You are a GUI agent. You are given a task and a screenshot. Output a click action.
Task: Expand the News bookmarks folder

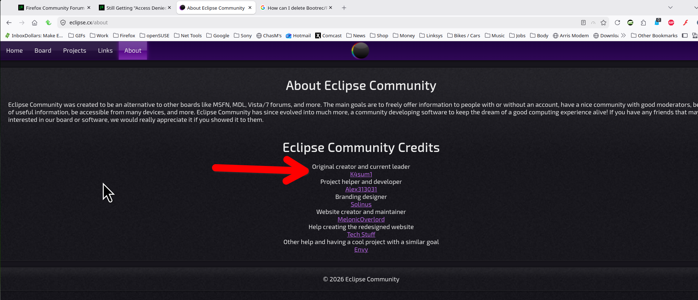click(x=356, y=35)
